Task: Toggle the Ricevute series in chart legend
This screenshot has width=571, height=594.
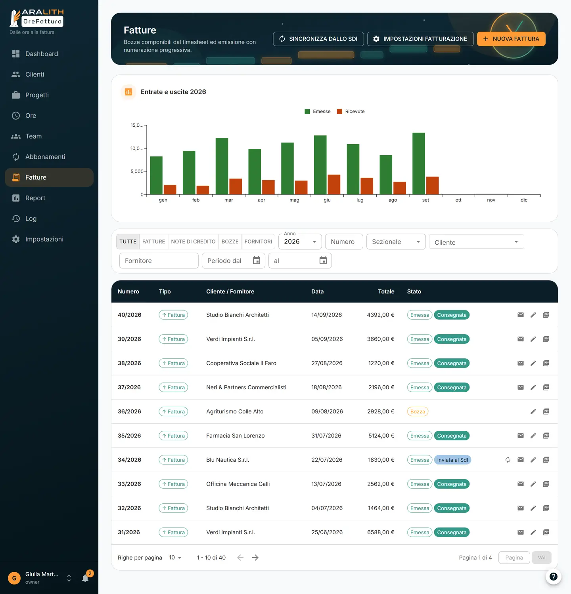Action: tap(351, 112)
